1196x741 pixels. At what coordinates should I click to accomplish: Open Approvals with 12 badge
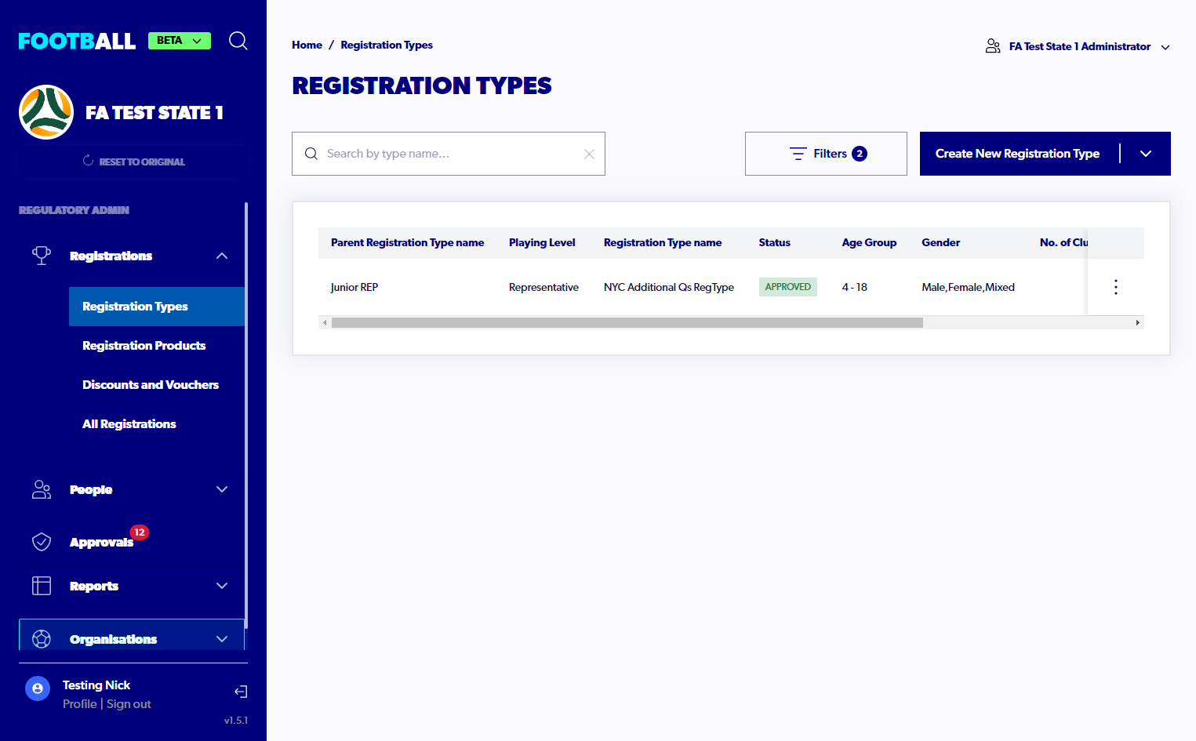pyautogui.click(x=101, y=542)
